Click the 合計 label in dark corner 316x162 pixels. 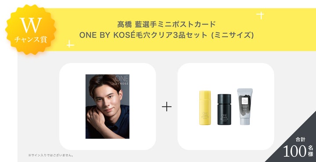[300, 139]
